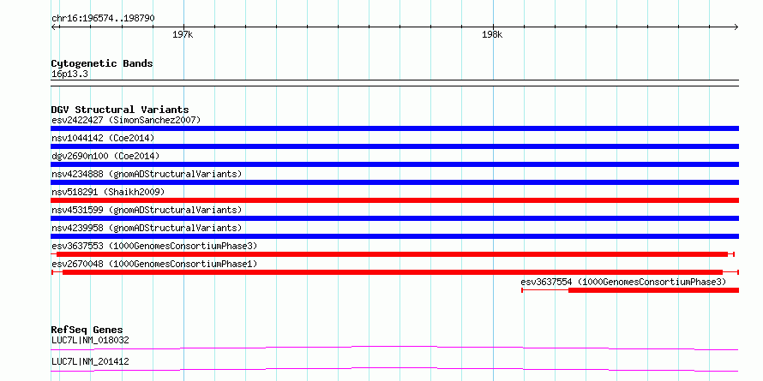This screenshot has height=381, width=763.
Task: Open the nsv4531599 gnomAD variant label
Action: [x=147, y=210]
